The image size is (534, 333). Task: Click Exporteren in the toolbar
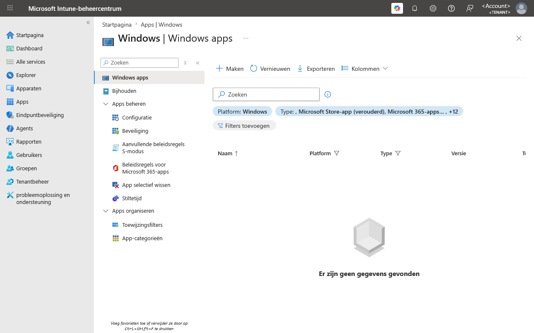click(x=316, y=69)
